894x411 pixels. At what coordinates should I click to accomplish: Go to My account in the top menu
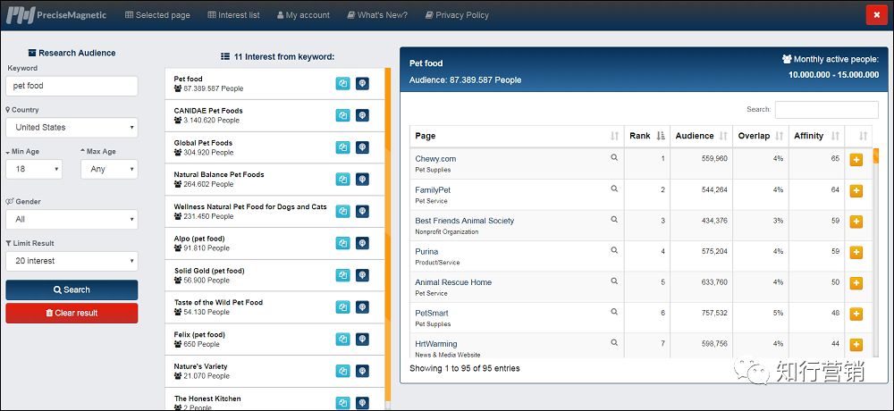coord(303,15)
